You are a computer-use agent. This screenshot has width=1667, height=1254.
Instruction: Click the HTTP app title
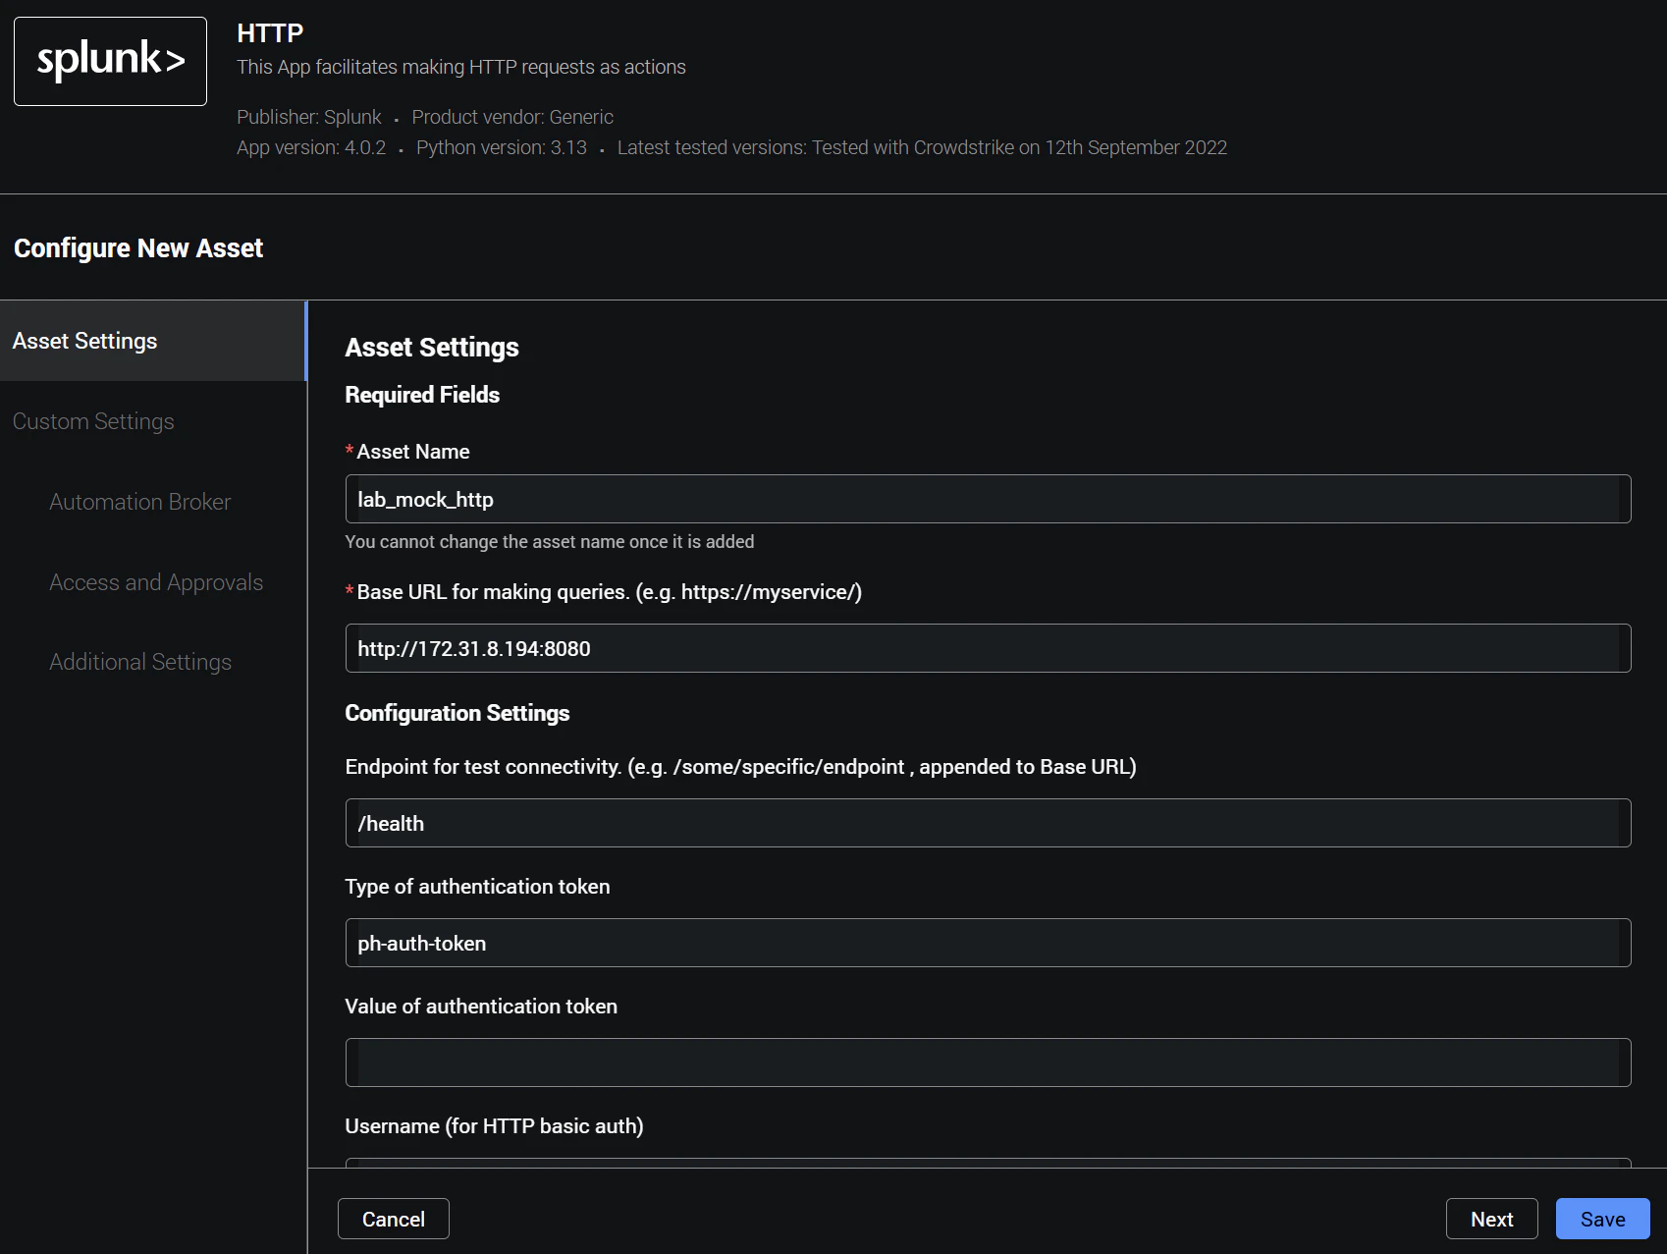(270, 33)
